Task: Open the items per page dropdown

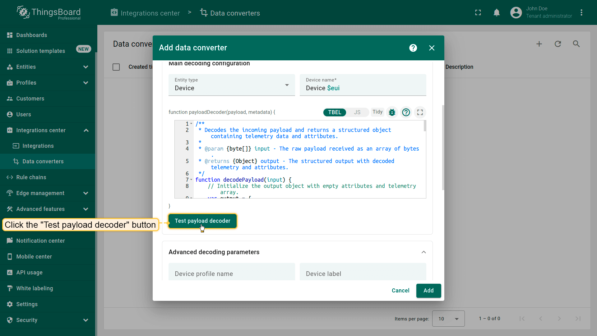Action: [448, 319]
